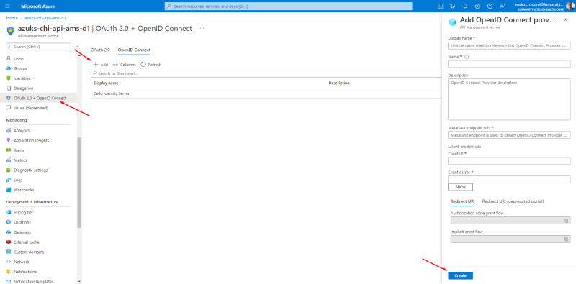Click the Client ID input field
This screenshot has height=284, width=576.
coord(509,161)
